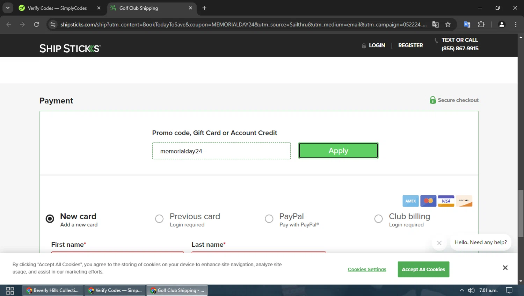
Task: Show hidden system tray icons chevron
Action: (462, 290)
